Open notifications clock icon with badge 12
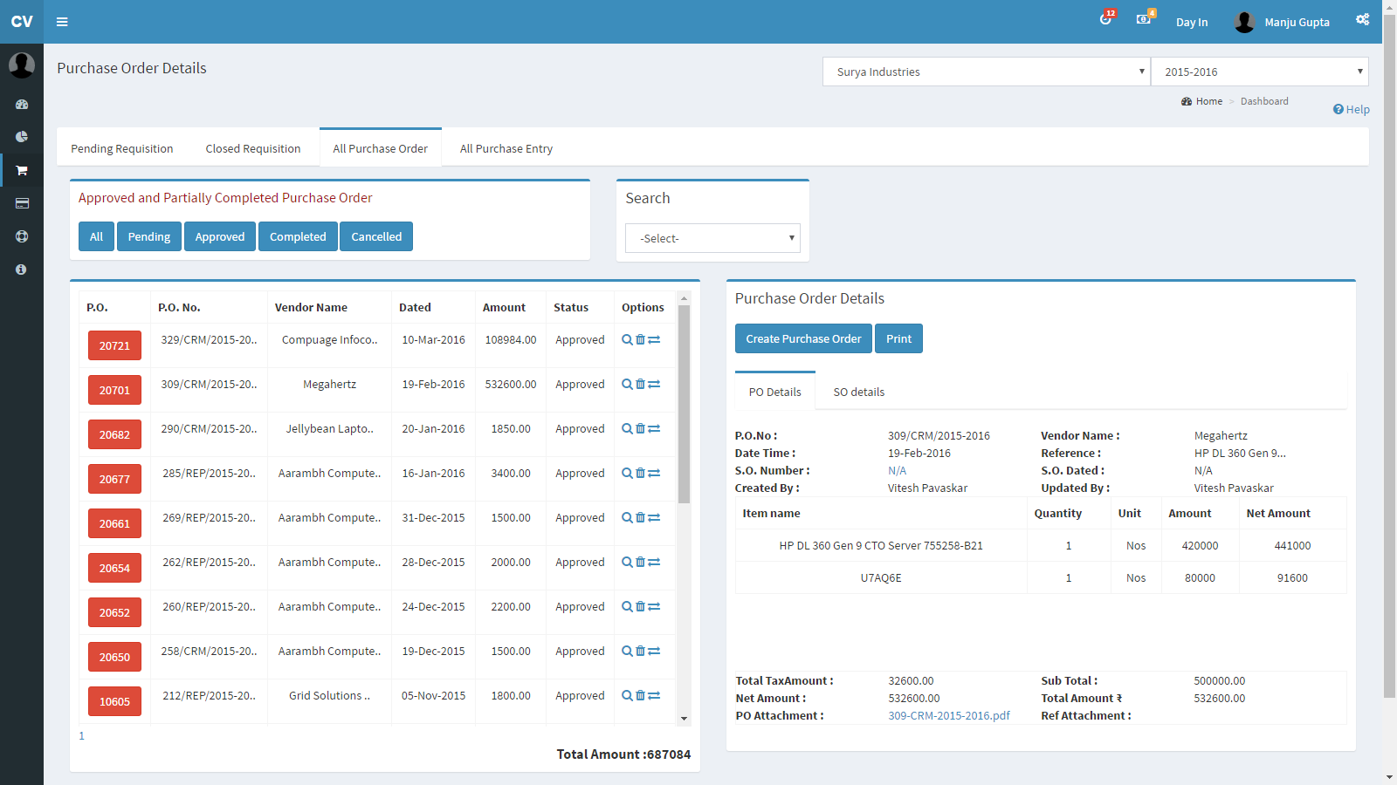This screenshot has height=785, width=1397. click(1106, 18)
